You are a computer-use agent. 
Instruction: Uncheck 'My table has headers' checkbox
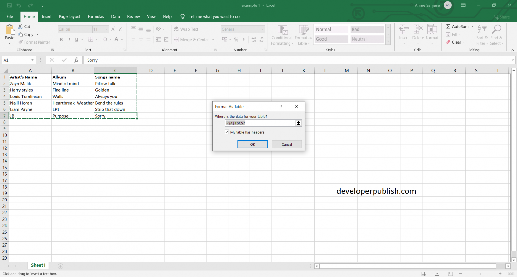pyautogui.click(x=227, y=132)
